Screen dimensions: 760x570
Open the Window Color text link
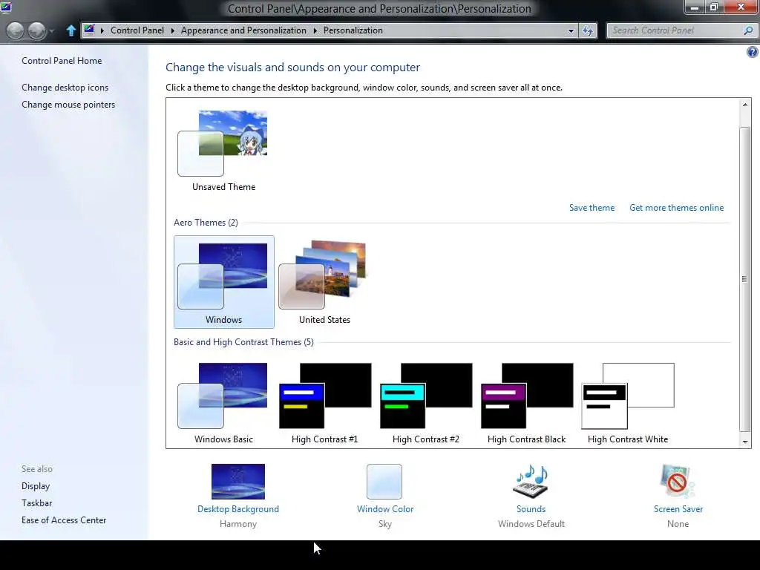click(385, 509)
